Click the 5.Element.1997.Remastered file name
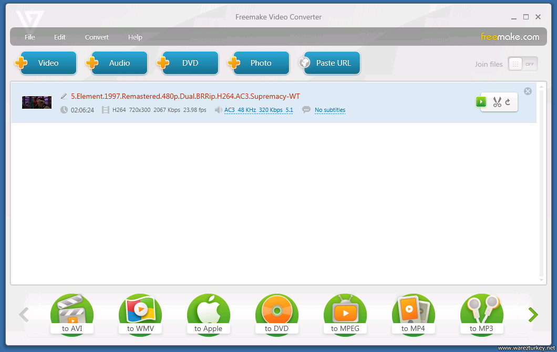 click(185, 96)
